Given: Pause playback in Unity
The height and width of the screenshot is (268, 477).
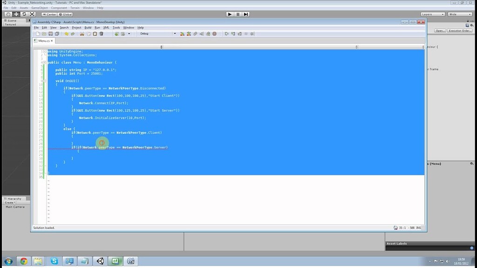Looking at the screenshot, I should tap(238, 14).
